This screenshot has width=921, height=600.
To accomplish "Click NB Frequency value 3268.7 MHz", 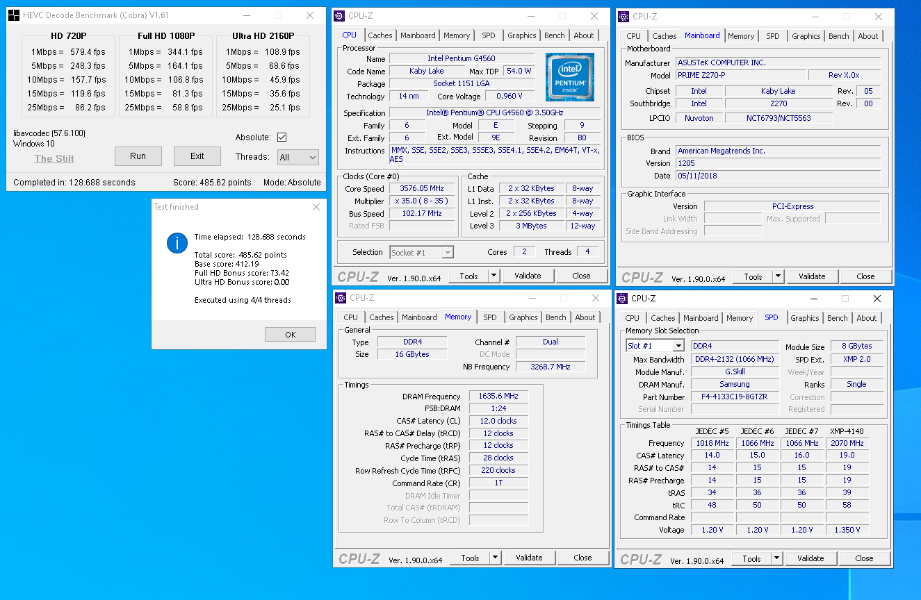I will (550, 367).
